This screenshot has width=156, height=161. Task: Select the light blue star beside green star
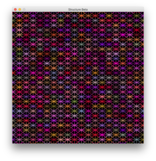click(81, 111)
